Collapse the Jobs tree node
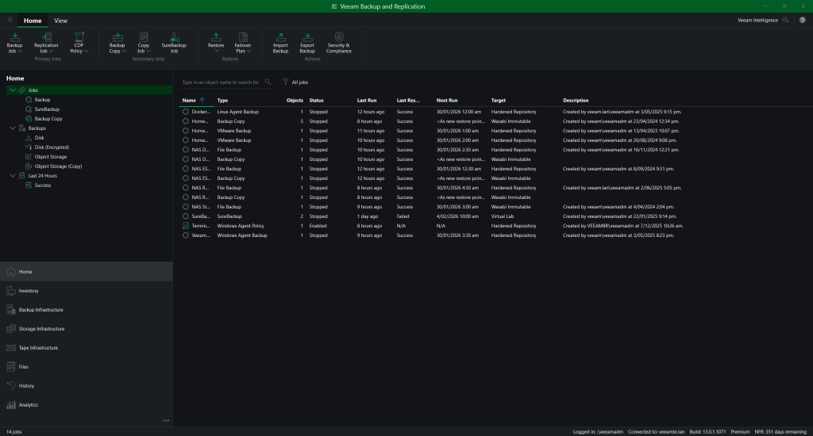Viewport: 813px width, 436px height. 11,90
